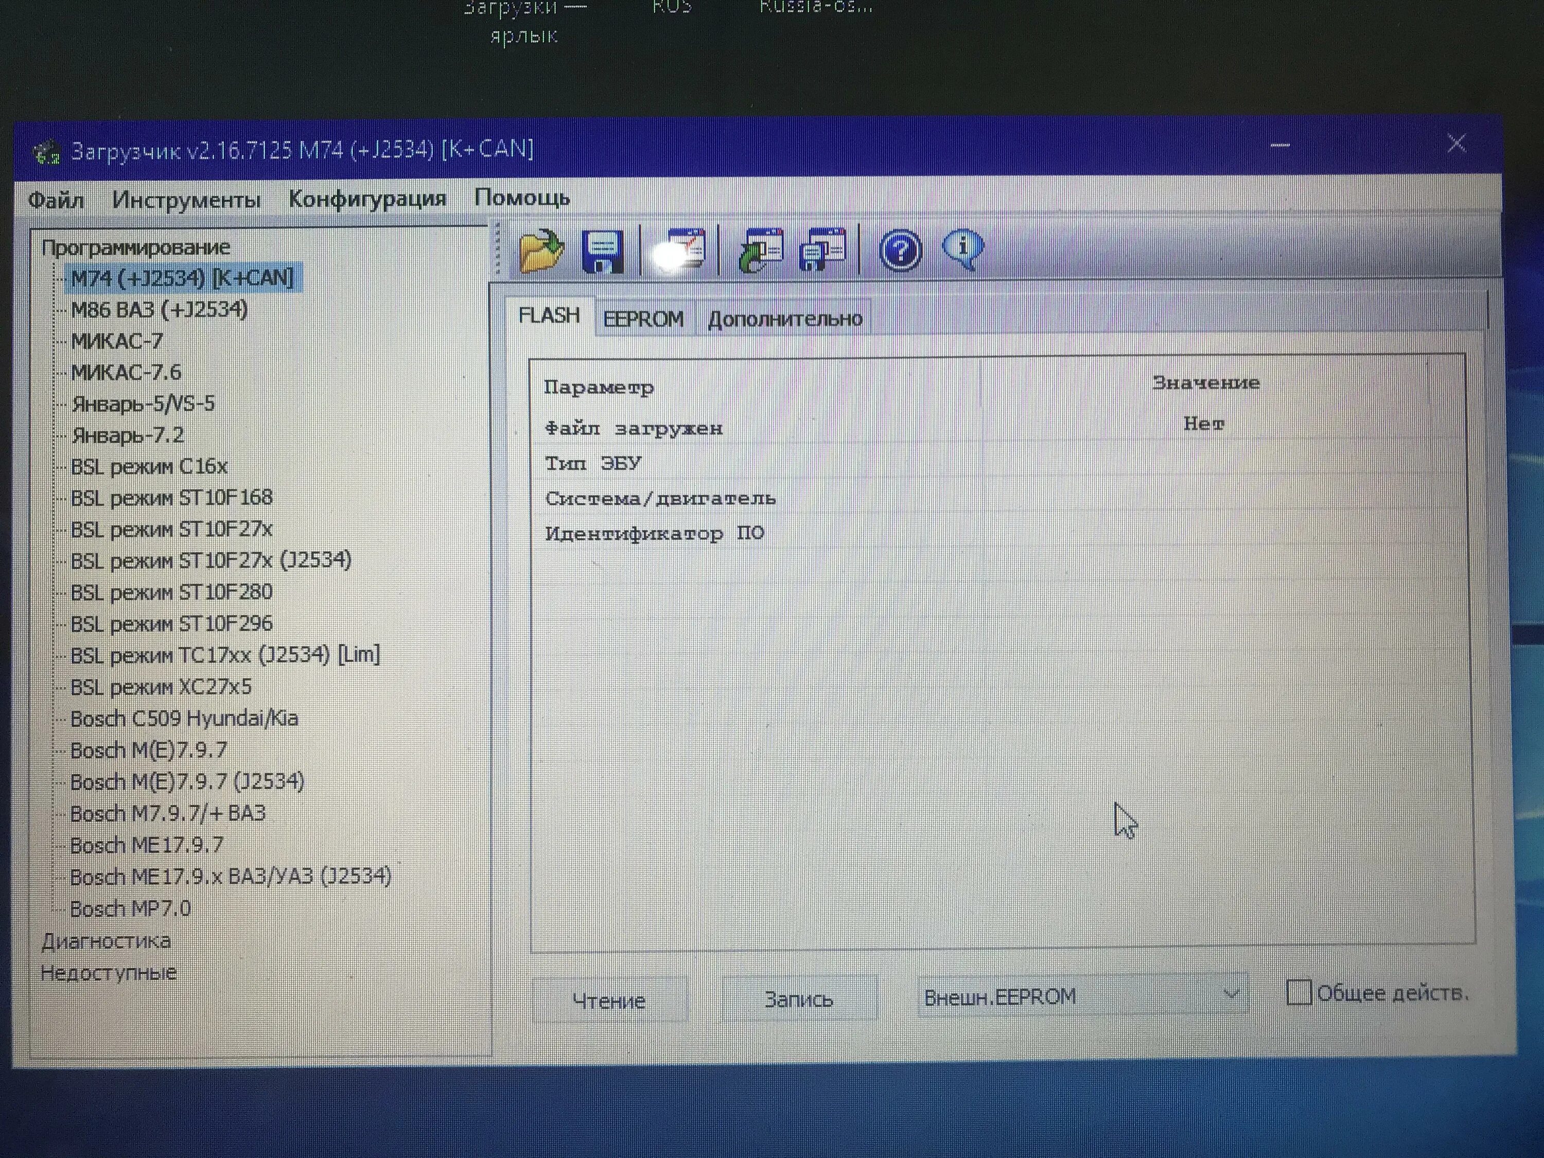Click the window icon with red pencil
Screen dimensions: 1544x1158
coord(681,251)
